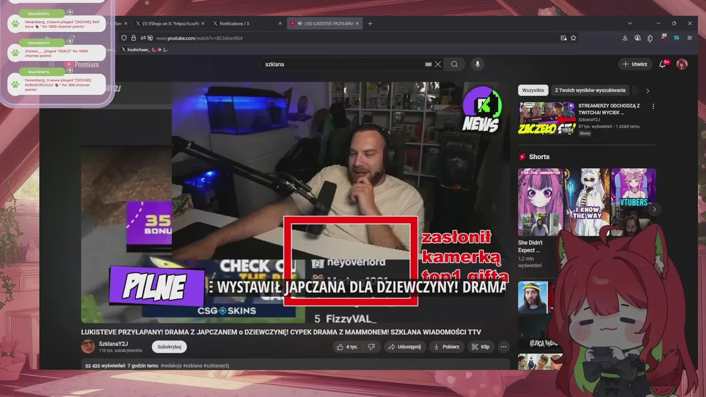Close the VShojo on X tab
This screenshot has height=397, width=706.
click(202, 24)
